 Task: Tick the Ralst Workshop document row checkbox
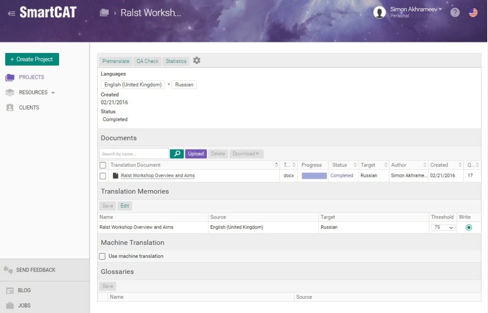(x=103, y=176)
